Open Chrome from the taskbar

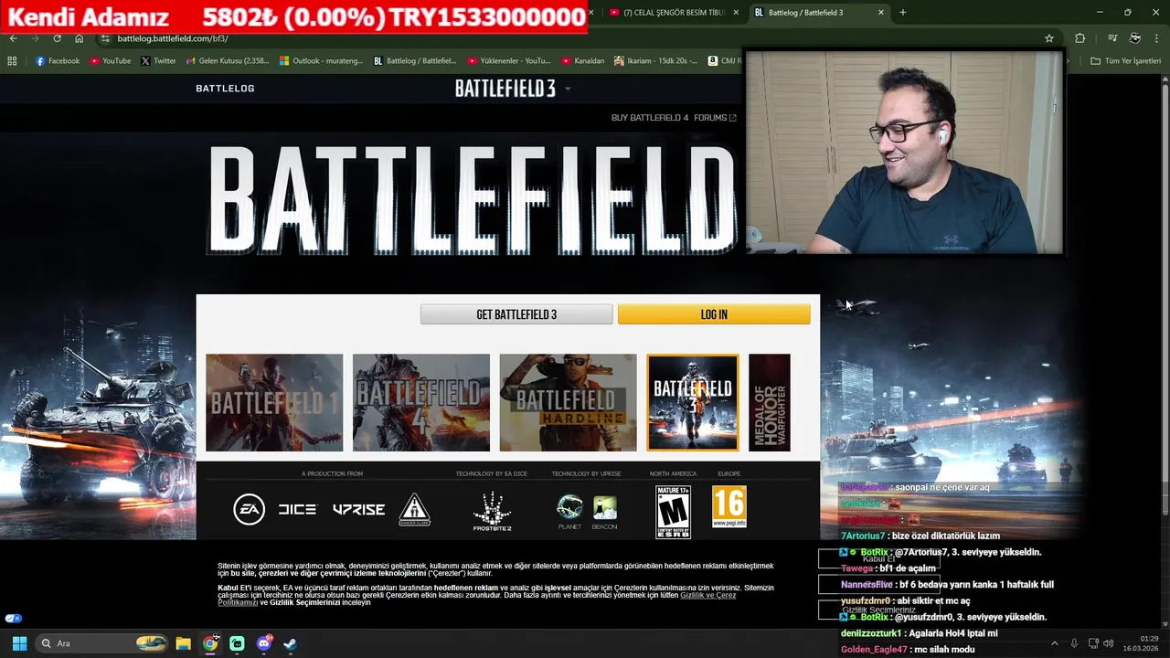[210, 643]
